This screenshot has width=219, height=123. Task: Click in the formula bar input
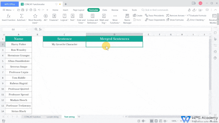(127, 30)
